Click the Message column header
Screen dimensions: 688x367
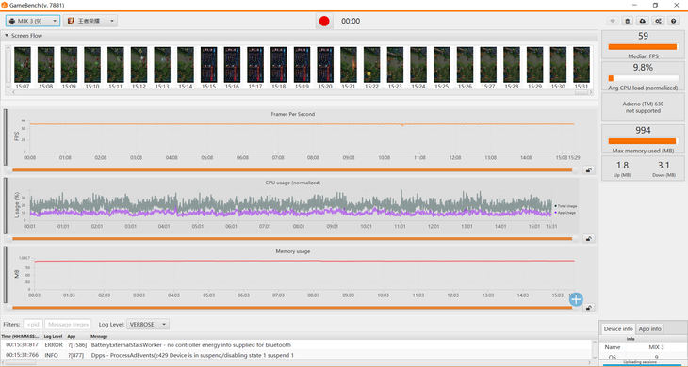tap(99, 336)
